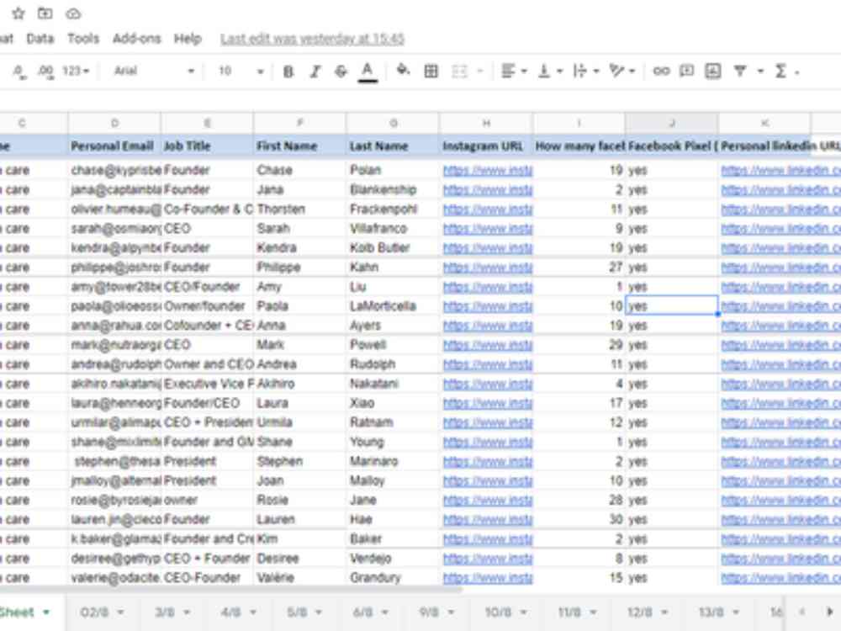Open the text color picker
Viewport: 841px width, 631px height.
coord(365,72)
